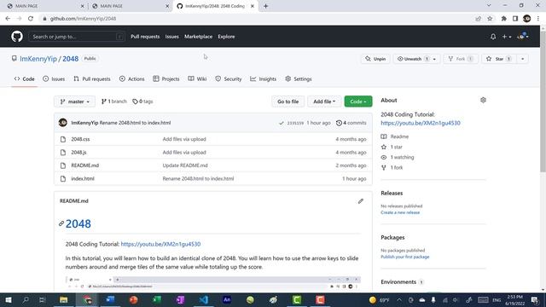546x307 pixels.
Task: Switch to the Issues repository tab
Action: point(54,79)
